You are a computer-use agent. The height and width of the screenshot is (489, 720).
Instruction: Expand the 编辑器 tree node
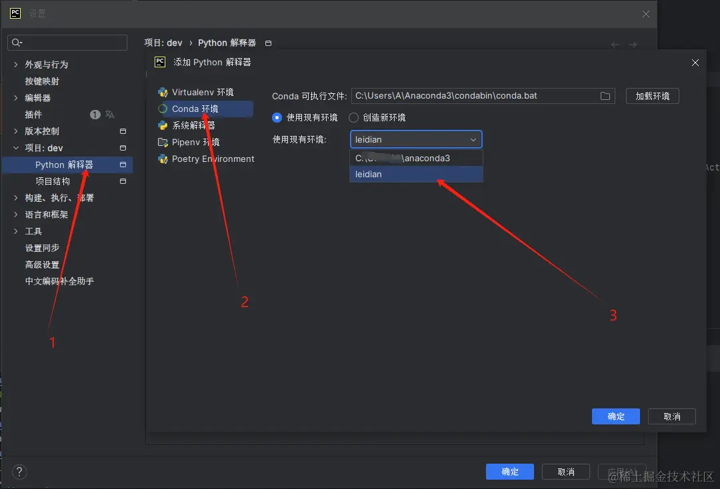tap(15, 98)
